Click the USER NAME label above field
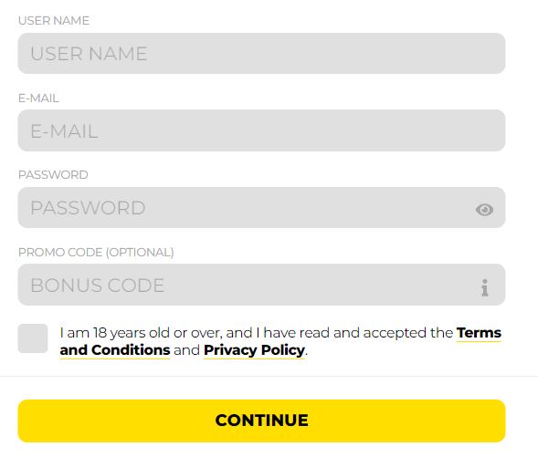The image size is (538, 457). click(54, 21)
